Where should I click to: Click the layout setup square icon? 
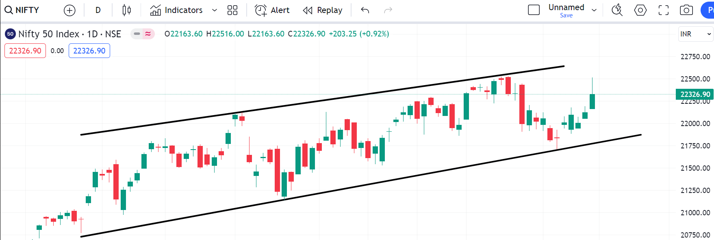[534, 10]
